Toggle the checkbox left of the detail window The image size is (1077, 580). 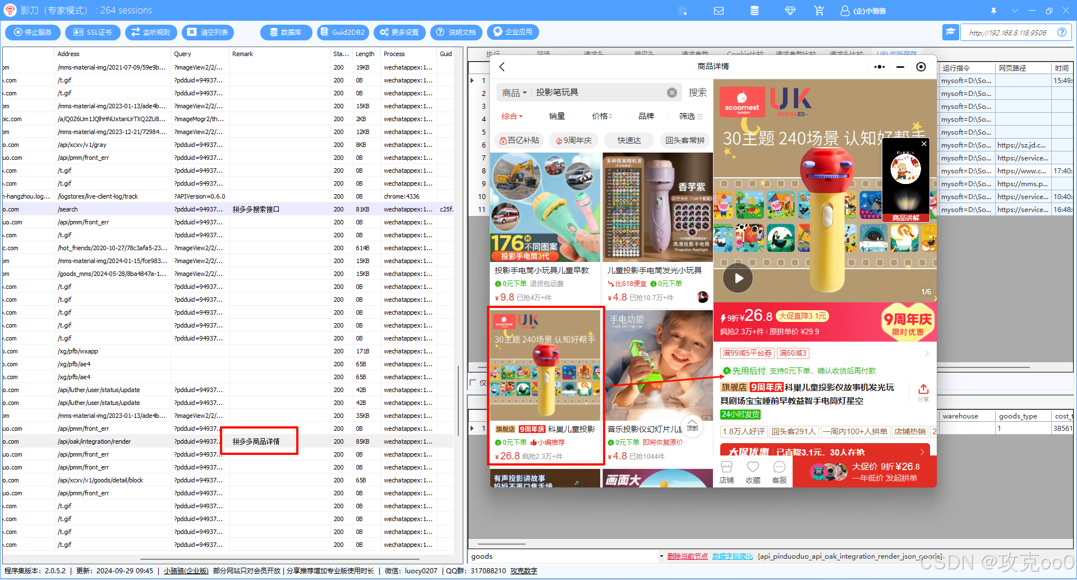(473, 383)
